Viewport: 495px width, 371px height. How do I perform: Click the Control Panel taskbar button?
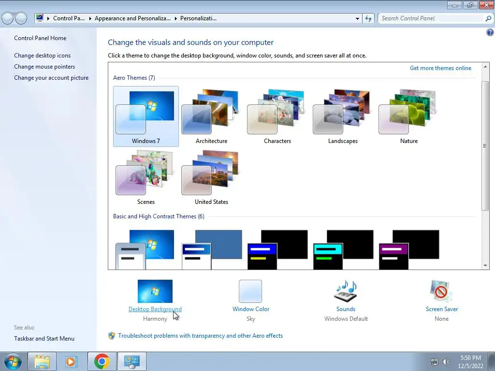[132, 361]
